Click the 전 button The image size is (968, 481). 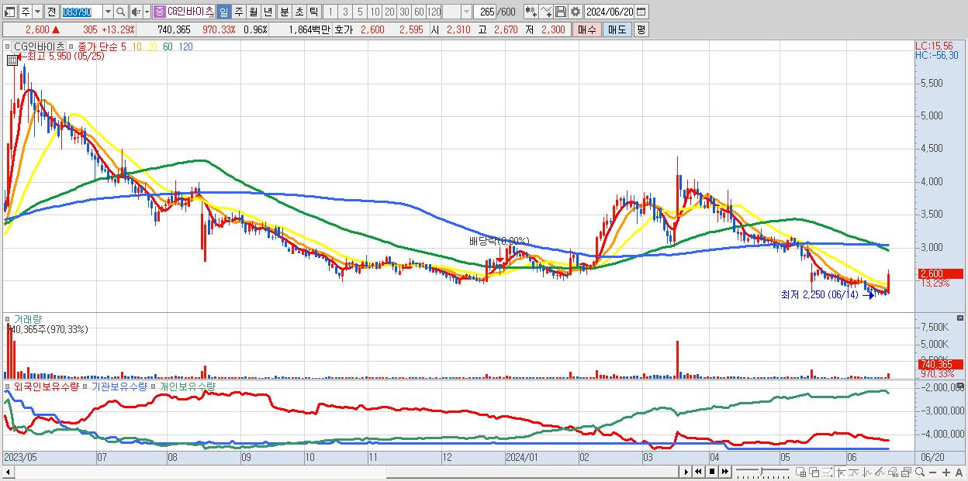(51, 12)
